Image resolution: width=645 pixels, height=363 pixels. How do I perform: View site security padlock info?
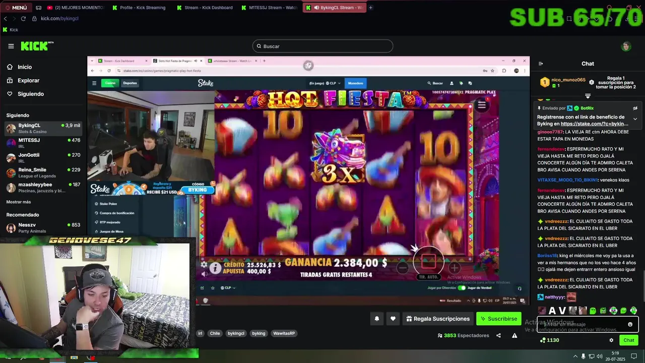pyautogui.click(x=34, y=19)
